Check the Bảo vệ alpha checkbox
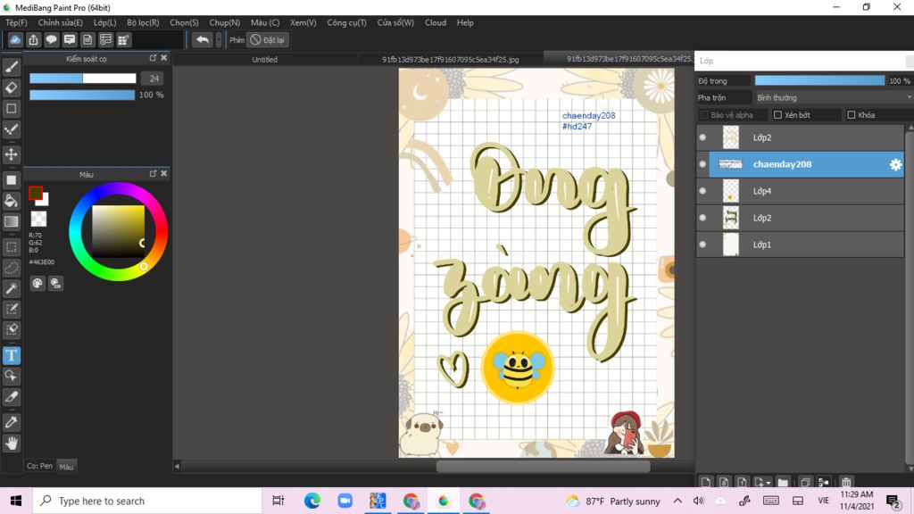This screenshot has height=514, width=914. pyautogui.click(x=703, y=115)
